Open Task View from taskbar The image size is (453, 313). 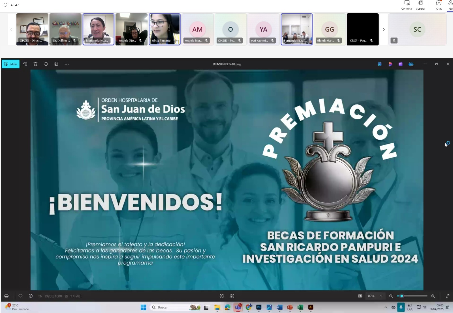coord(206,307)
